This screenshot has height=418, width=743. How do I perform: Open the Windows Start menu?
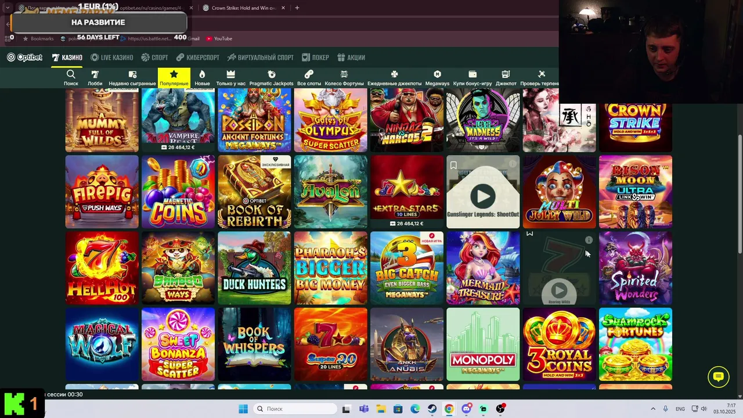click(x=243, y=409)
